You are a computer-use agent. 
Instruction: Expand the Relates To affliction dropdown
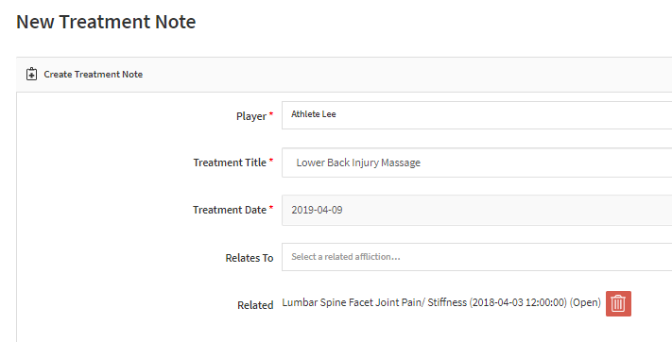tap(476, 257)
